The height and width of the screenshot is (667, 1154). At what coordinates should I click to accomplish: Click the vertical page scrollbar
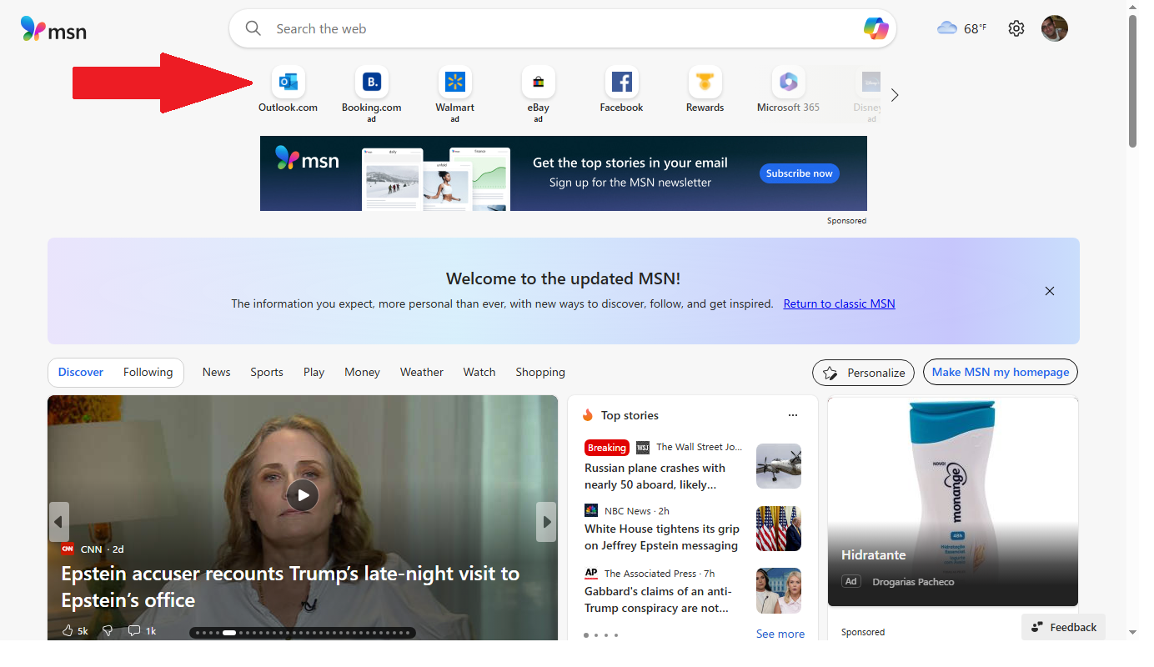point(1132,81)
